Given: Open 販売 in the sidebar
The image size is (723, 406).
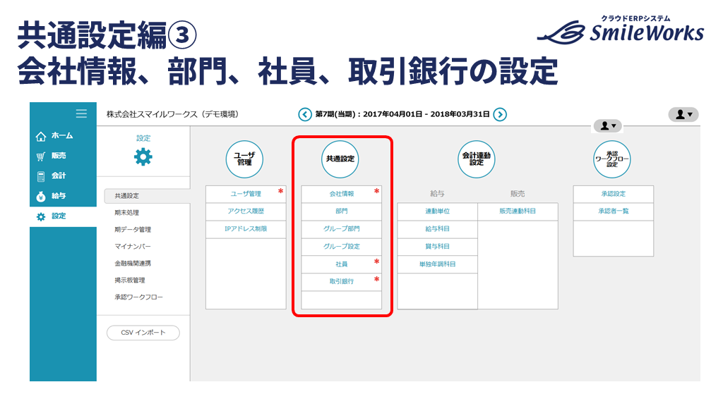Looking at the screenshot, I should (x=59, y=156).
